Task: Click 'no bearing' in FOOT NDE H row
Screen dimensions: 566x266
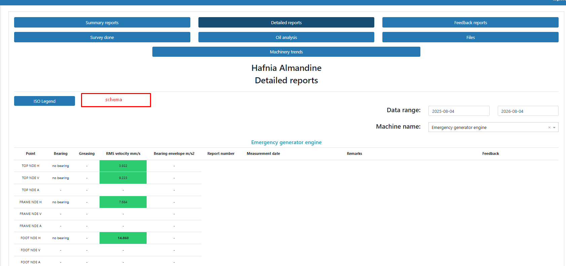Action: pos(61,238)
